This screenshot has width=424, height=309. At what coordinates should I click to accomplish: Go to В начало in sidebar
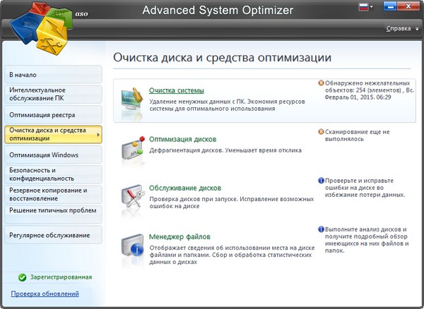click(23, 74)
